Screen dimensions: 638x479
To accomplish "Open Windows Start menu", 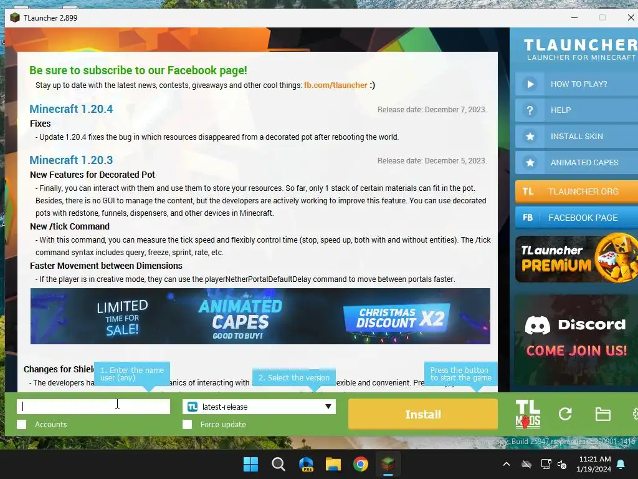I will [250, 464].
